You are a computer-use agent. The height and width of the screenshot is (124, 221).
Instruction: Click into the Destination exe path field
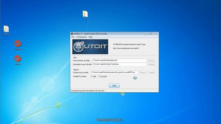point(119,64)
